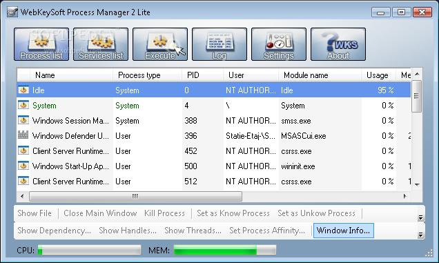This screenshot has height=263, width=439.
Task: Click the PID 512 cell
Action: (191, 182)
